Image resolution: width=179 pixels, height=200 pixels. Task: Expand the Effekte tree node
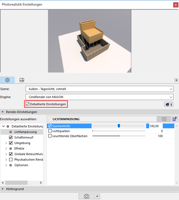coord(6,148)
